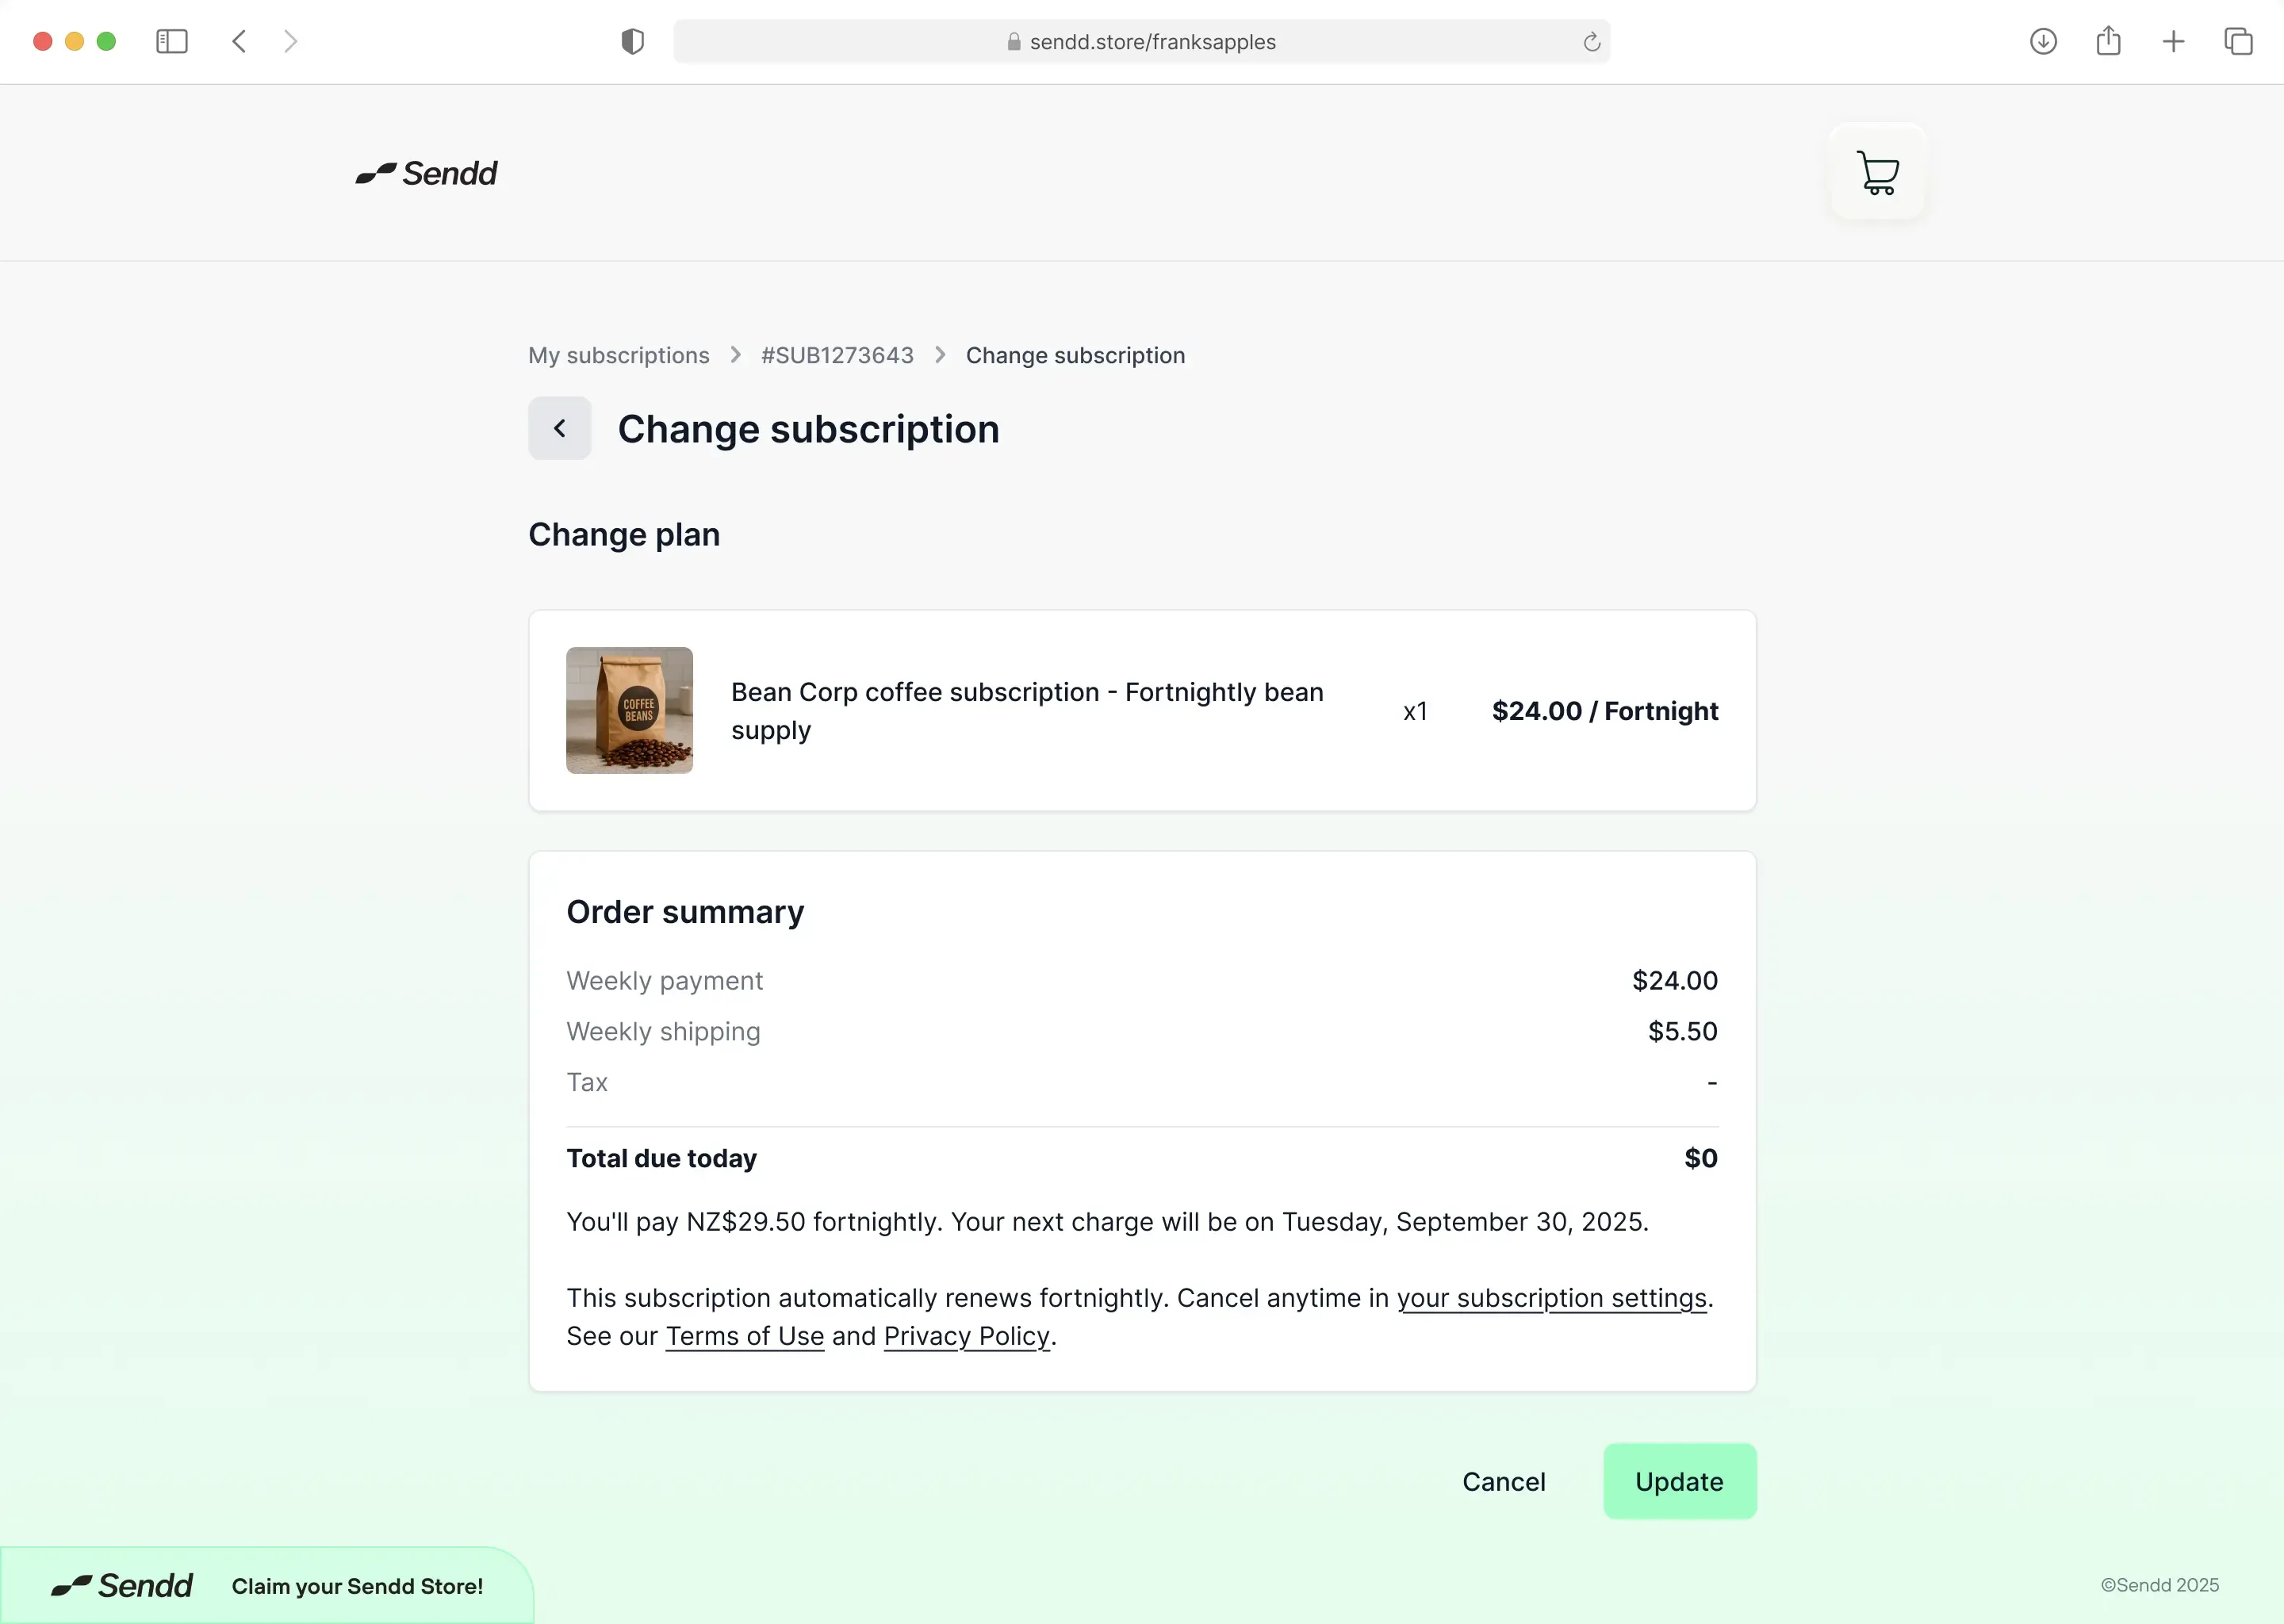
Task: Go back using the arrow beside Change subscription
Action: (559, 428)
